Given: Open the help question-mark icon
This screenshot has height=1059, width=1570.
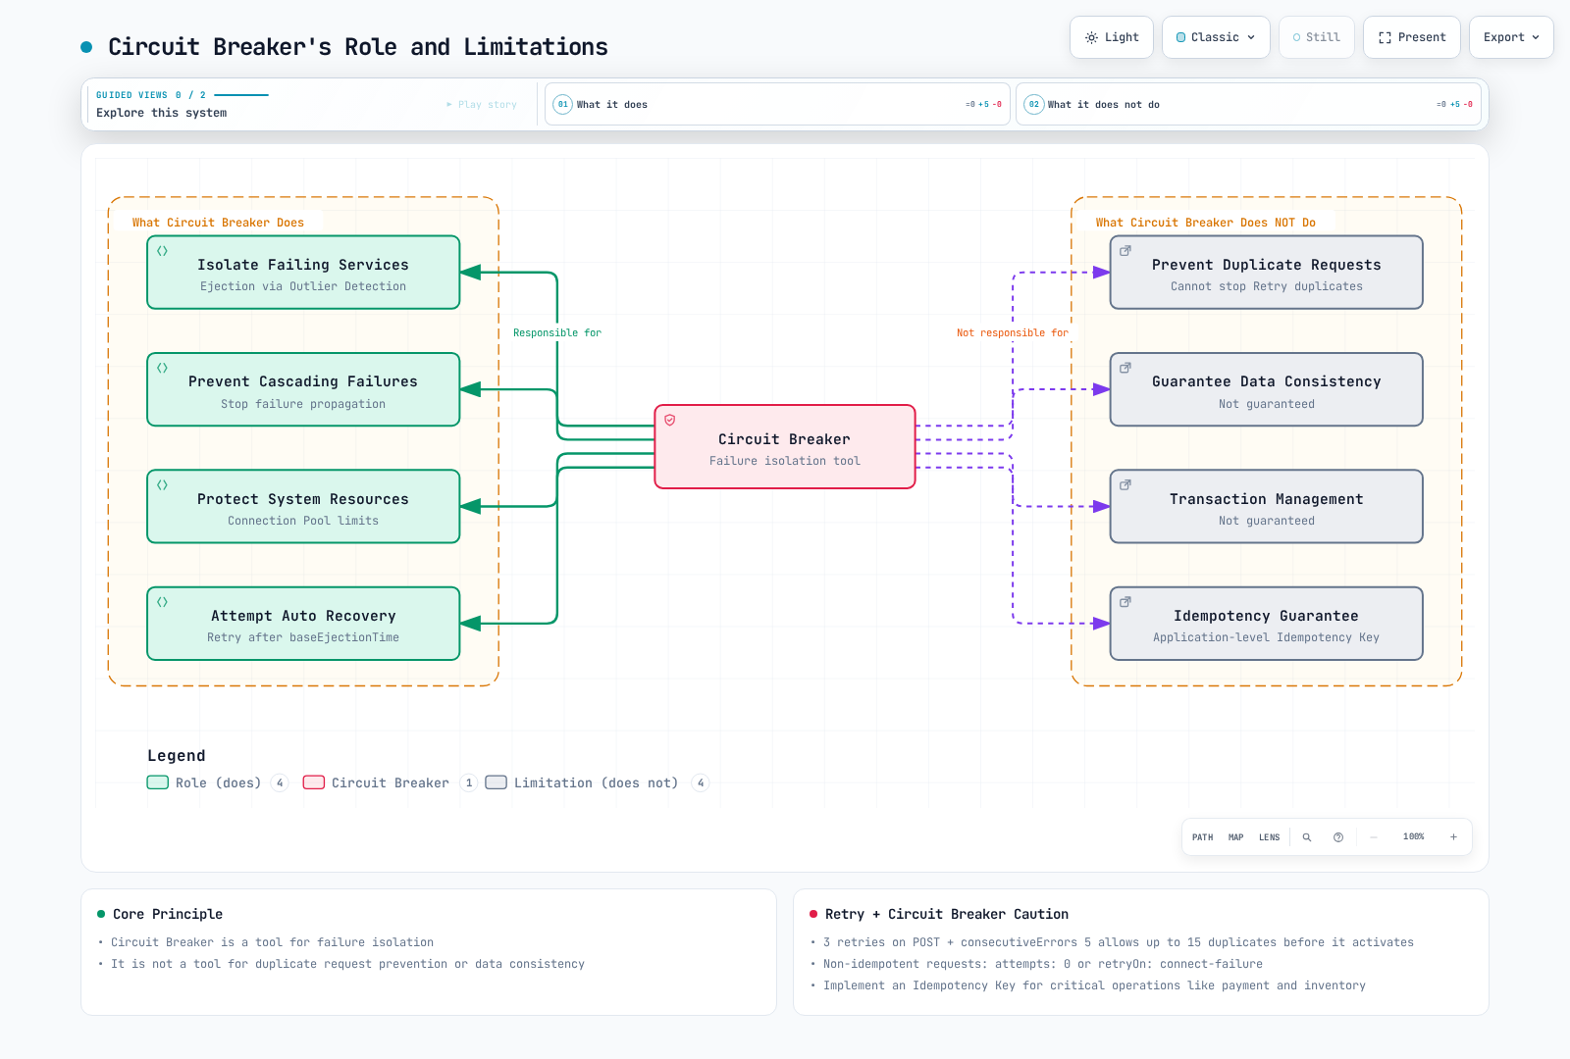Looking at the screenshot, I should (1338, 837).
